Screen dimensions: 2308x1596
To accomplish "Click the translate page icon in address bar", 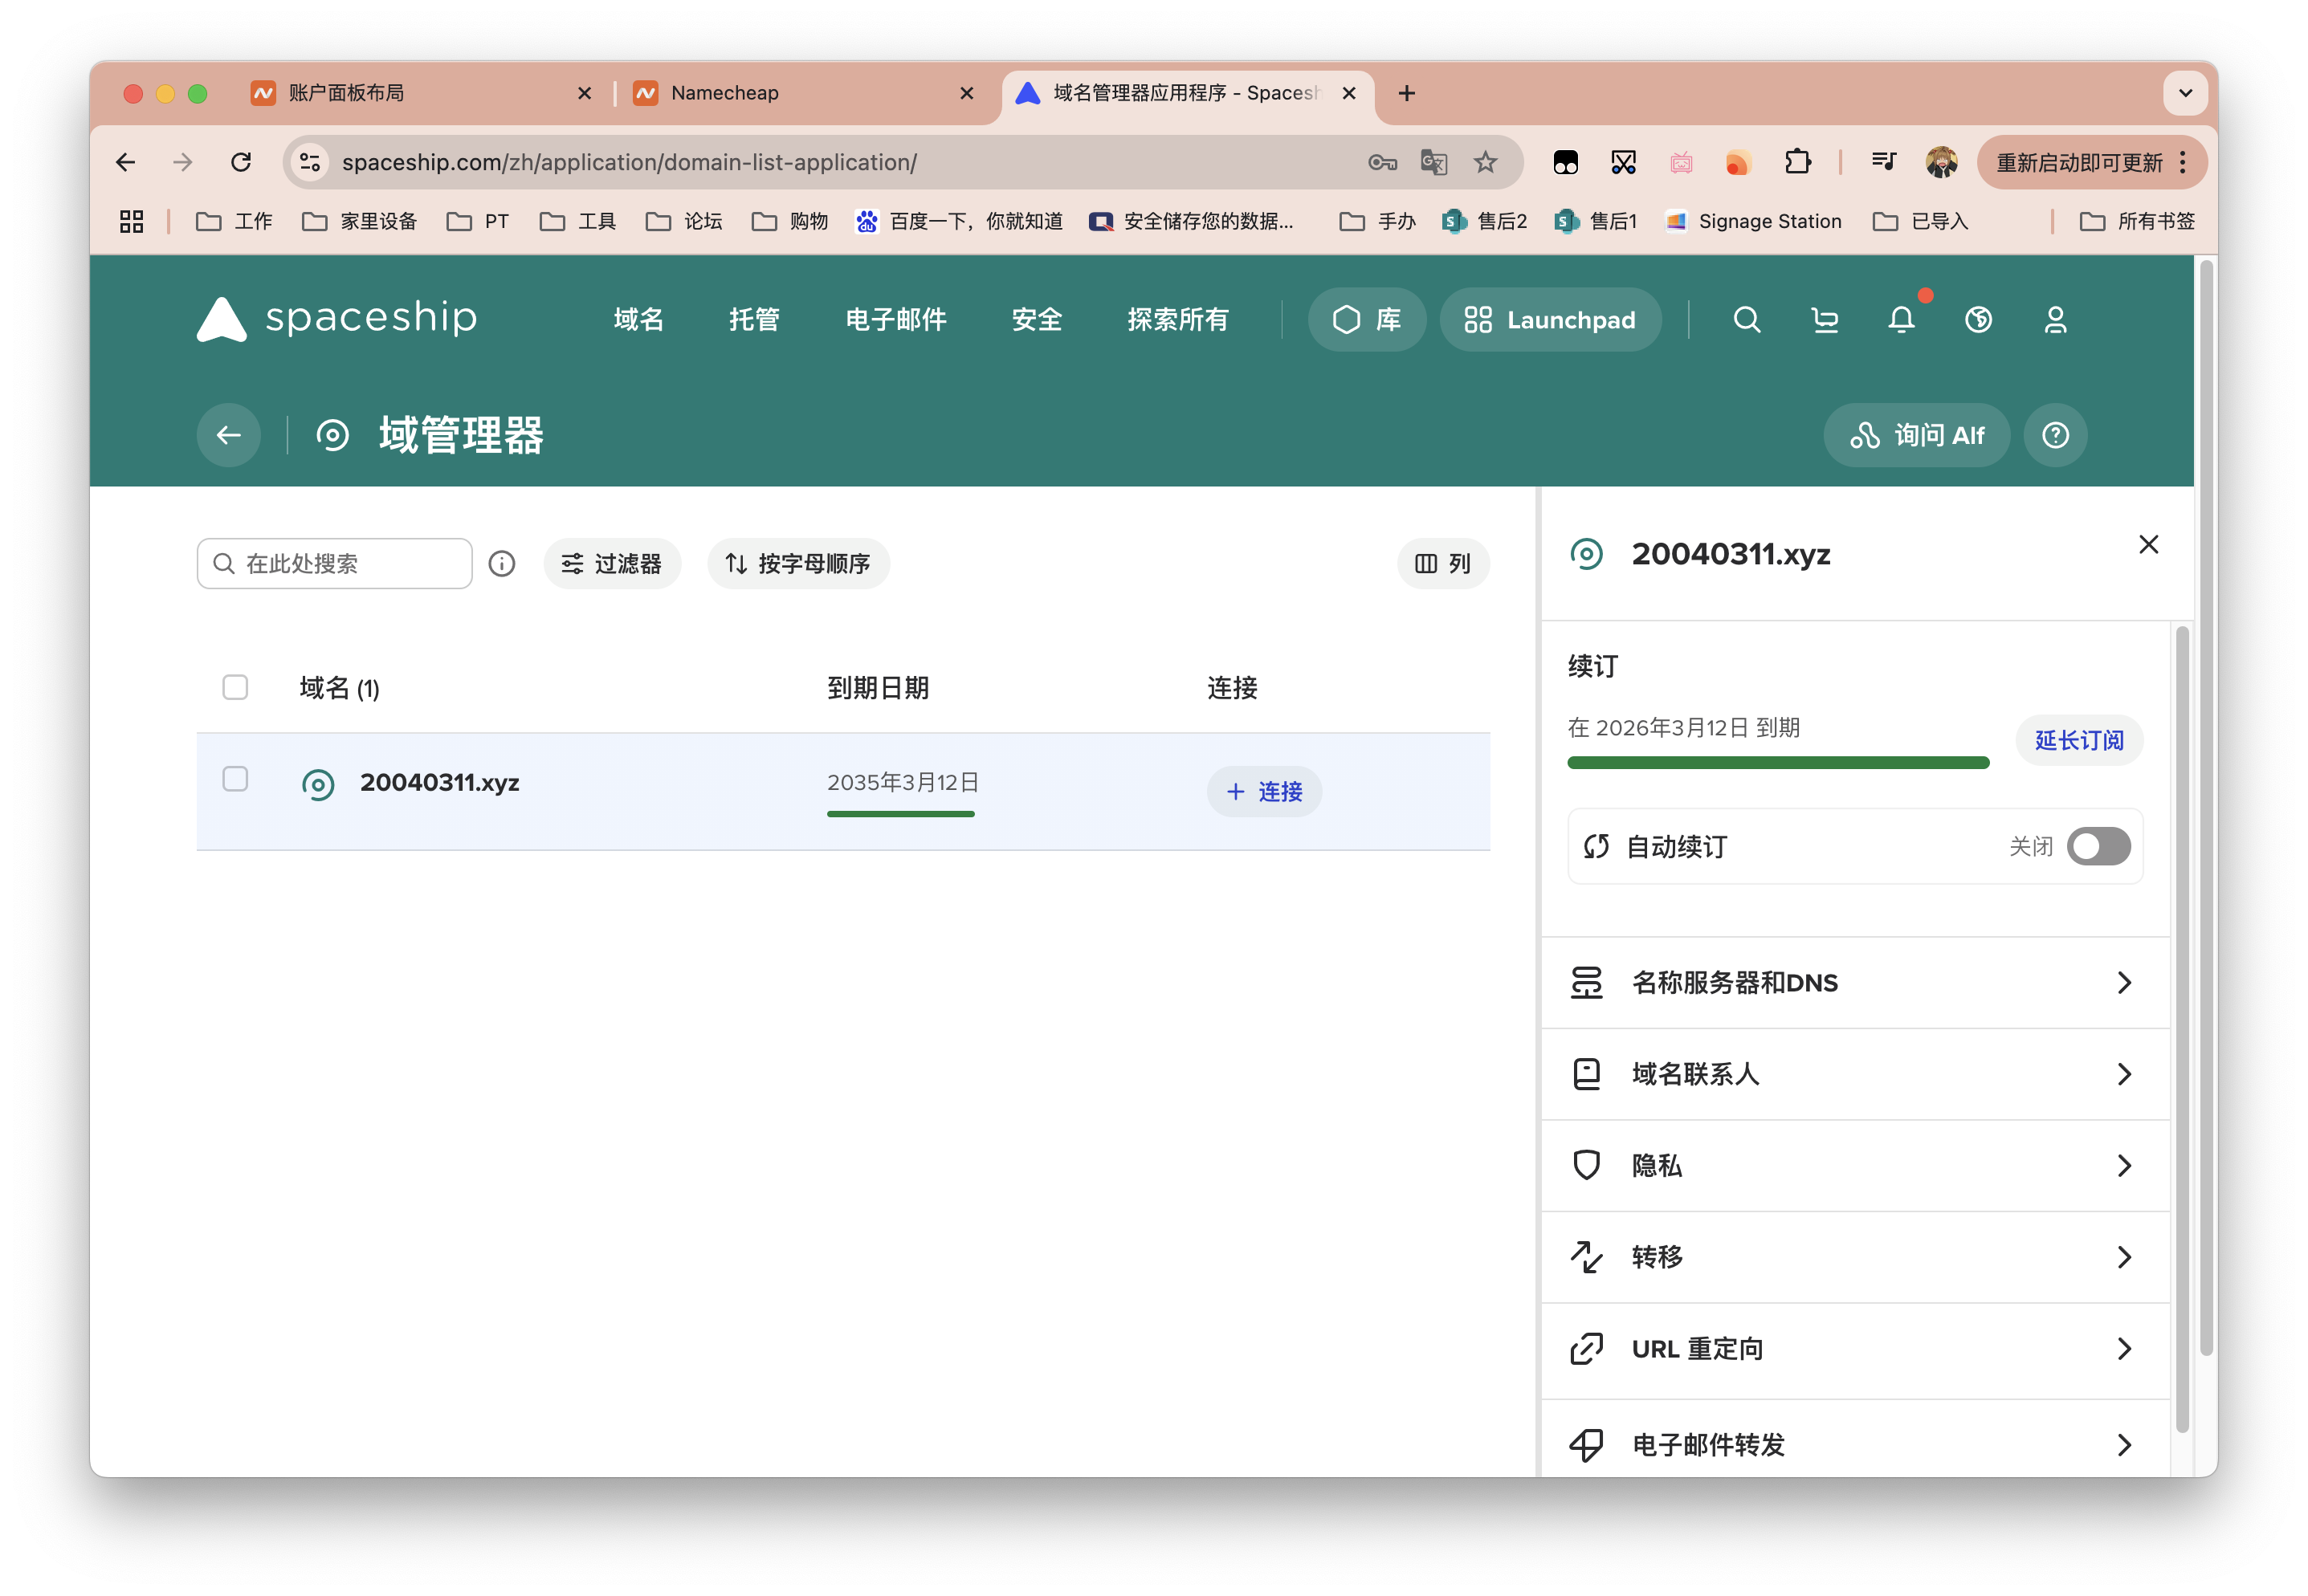I will (x=1433, y=162).
